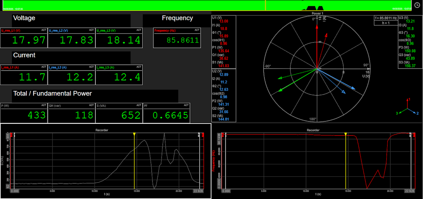423x199 pixels.
Task: Click the 22.928 end time on Frequency recorder
Action: point(409,191)
